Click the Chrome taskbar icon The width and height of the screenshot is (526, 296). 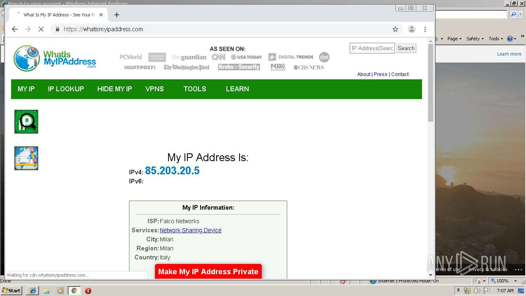(x=74, y=291)
